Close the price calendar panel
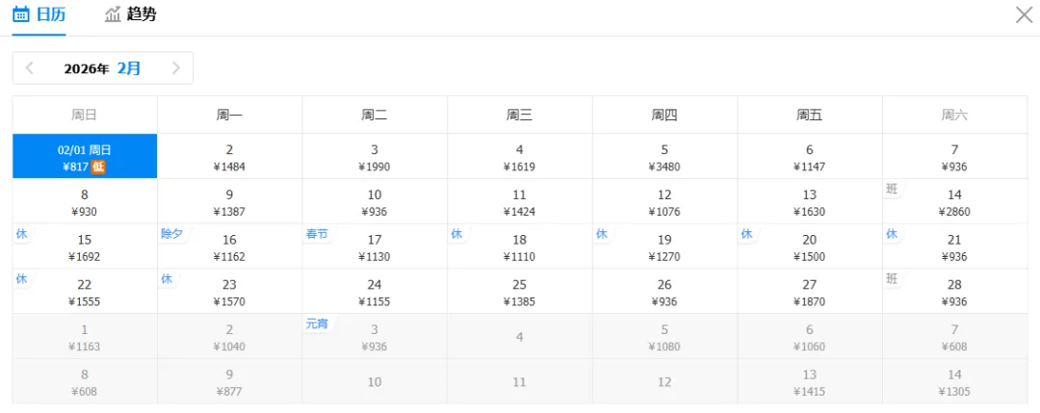Image resolution: width=1040 pixels, height=413 pixels. tap(1025, 14)
